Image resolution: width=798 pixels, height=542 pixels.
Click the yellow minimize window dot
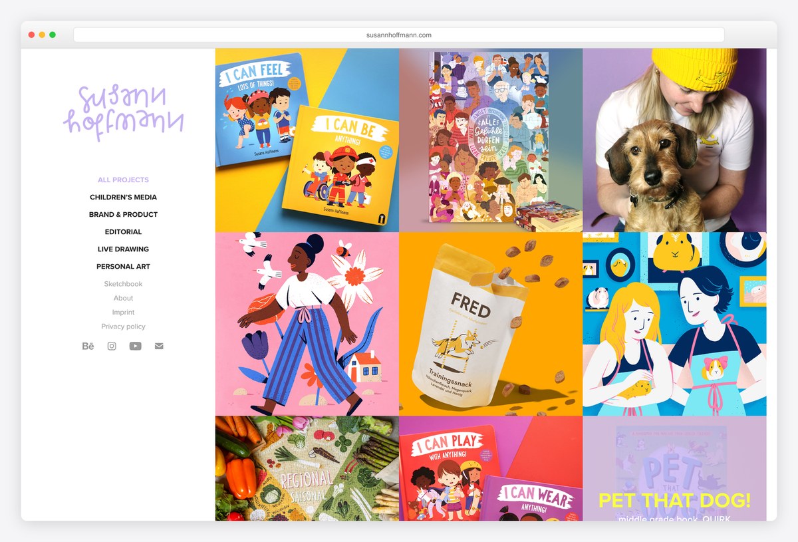tap(42, 35)
